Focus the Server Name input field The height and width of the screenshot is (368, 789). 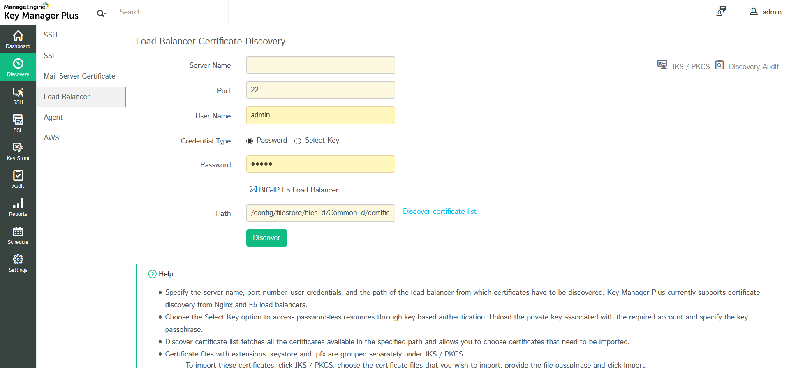pyautogui.click(x=320, y=65)
